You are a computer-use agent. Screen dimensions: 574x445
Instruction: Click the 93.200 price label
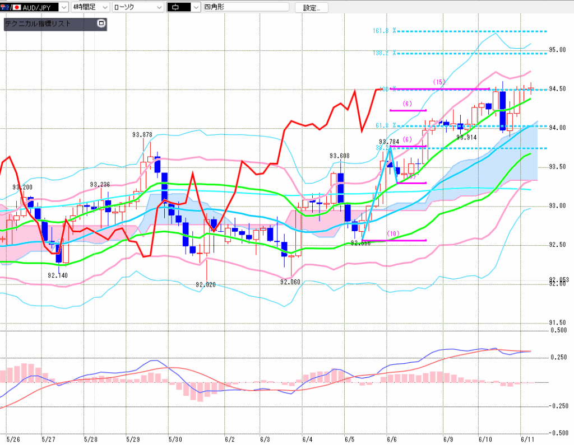22,187
